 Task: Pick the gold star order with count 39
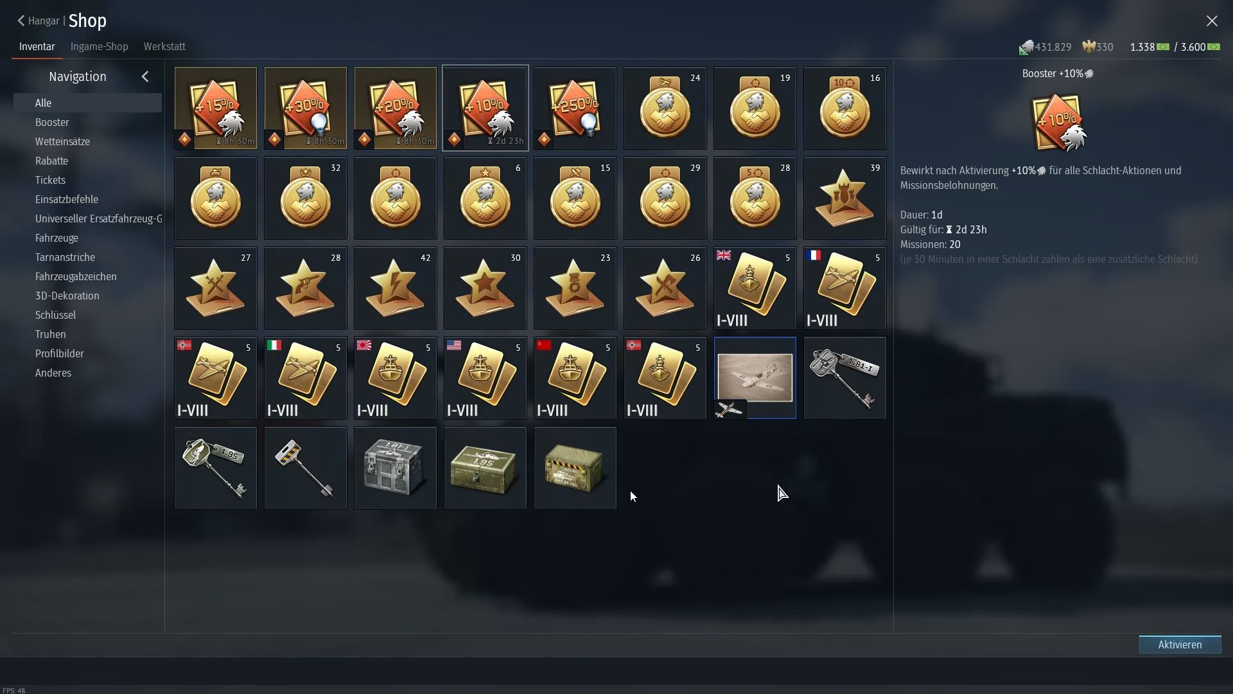coord(844,198)
